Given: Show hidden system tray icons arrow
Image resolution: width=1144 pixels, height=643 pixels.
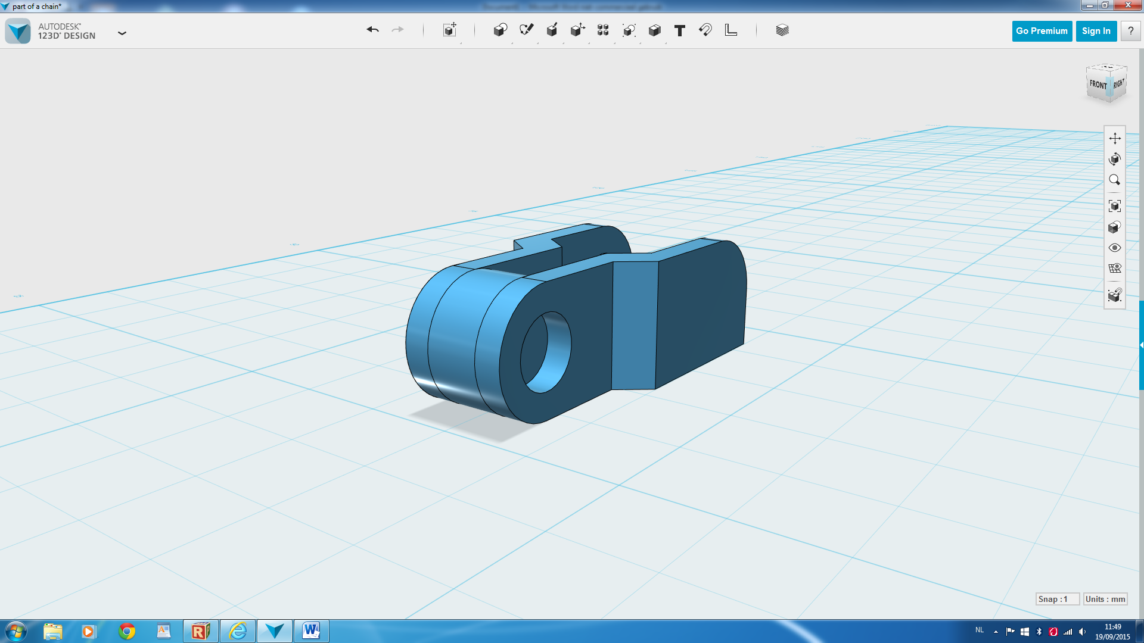Looking at the screenshot, I should click(996, 632).
